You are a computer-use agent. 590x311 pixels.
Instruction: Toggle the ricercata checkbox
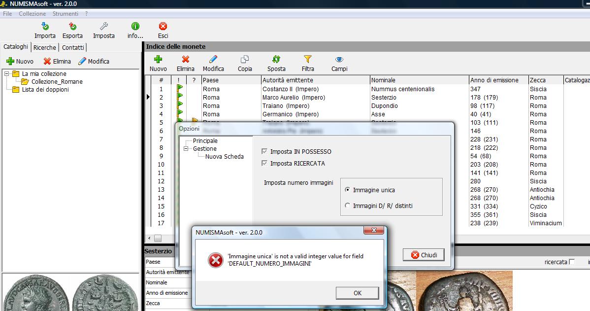(x=572, y=262)
